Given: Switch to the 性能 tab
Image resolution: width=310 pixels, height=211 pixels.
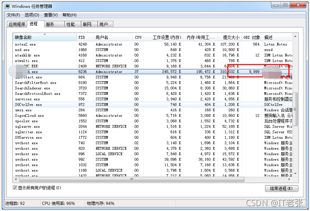Looking at the screenshot, I should point(73,24).
